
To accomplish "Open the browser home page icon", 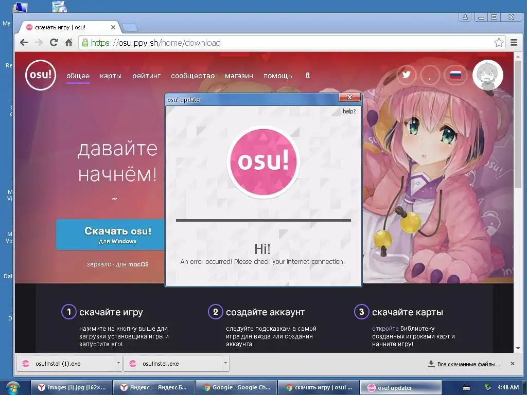I will 69,43.
